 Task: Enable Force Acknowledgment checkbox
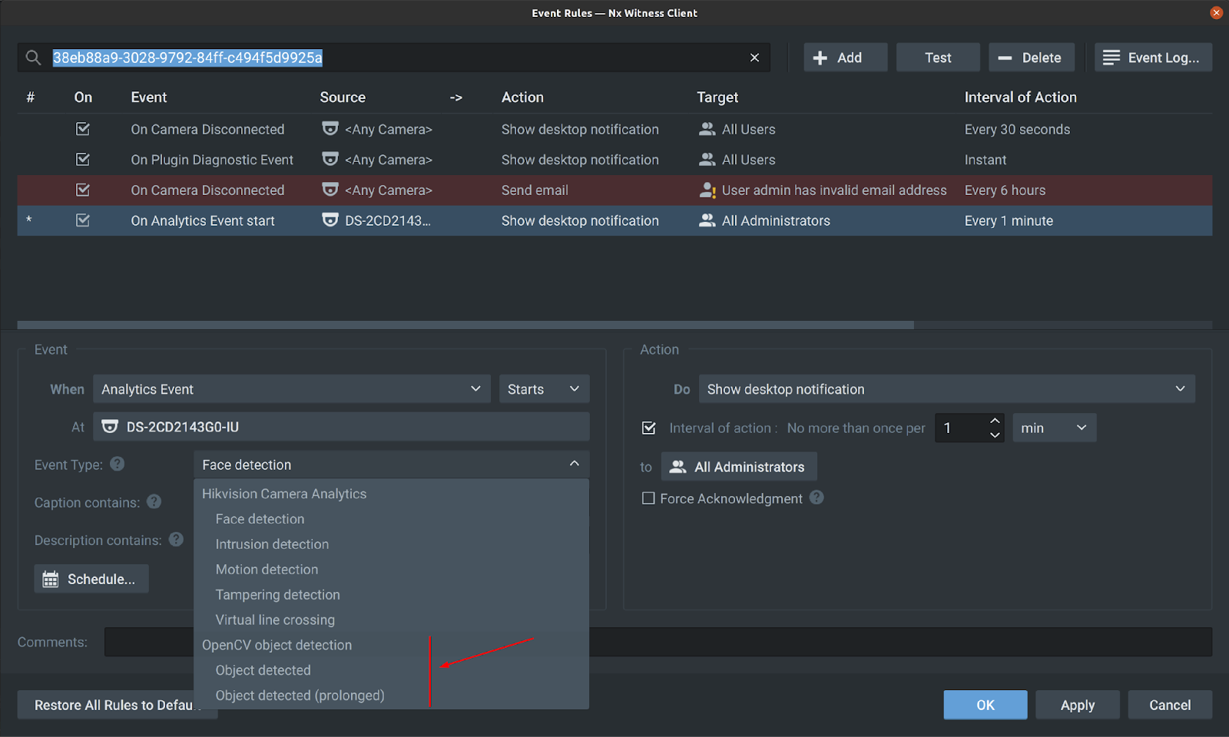click(648, 498)
